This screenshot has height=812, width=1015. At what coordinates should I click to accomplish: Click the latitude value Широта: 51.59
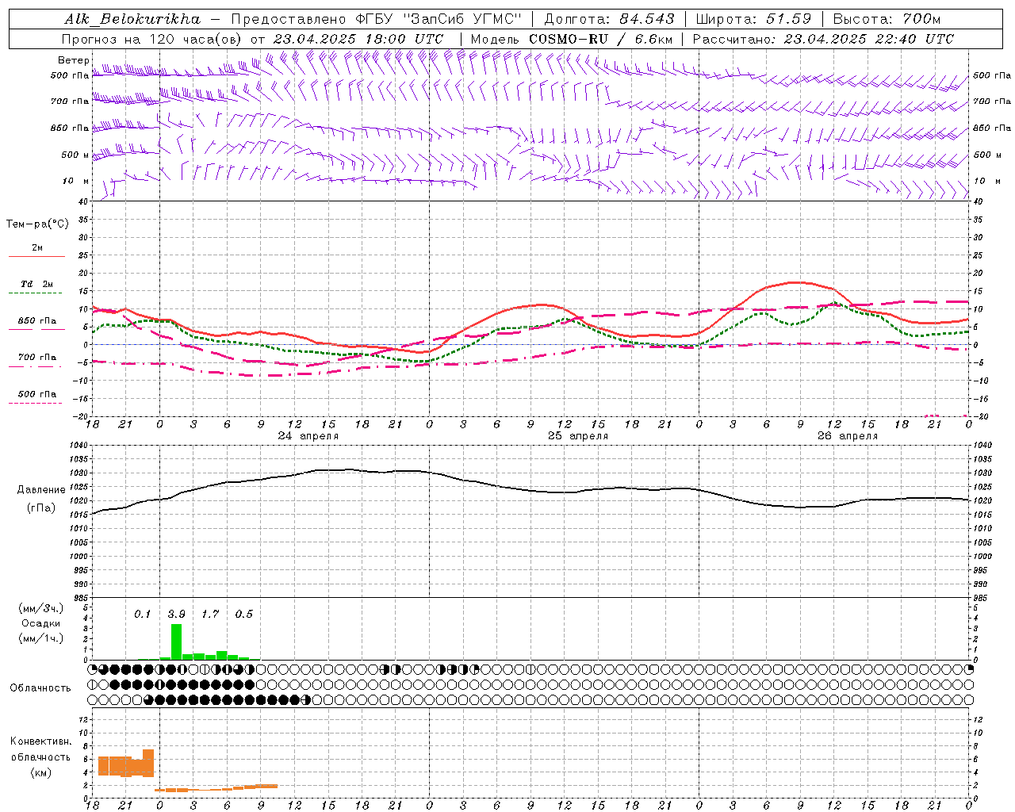[x=753, y=19]
